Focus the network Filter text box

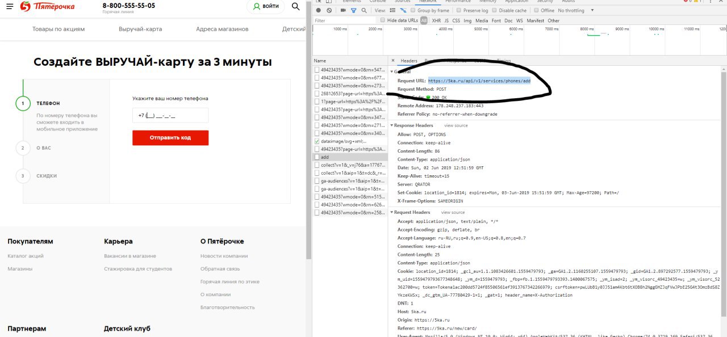(345, 20)
